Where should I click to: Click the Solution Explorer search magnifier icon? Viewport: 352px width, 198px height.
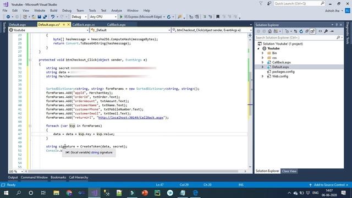pyautogui.click(x=338, y=37)
